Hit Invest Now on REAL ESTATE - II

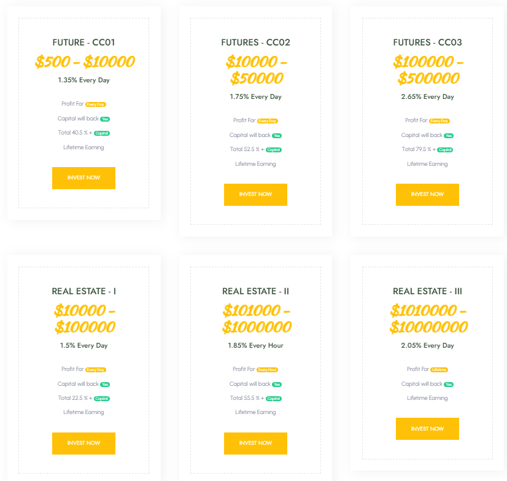tap(255, 443)
